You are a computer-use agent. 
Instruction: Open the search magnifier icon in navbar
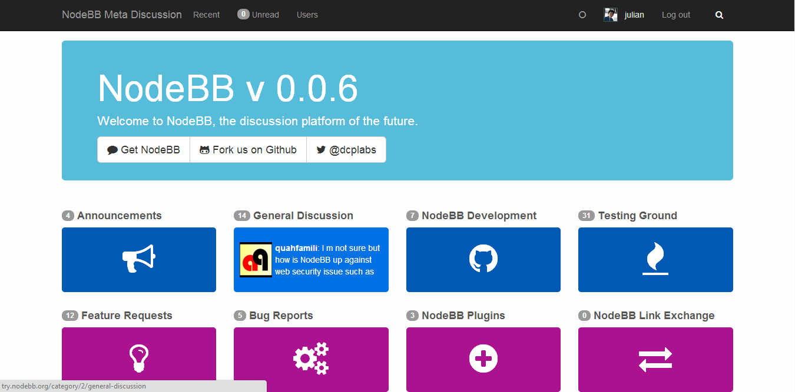tap(719, 15)
